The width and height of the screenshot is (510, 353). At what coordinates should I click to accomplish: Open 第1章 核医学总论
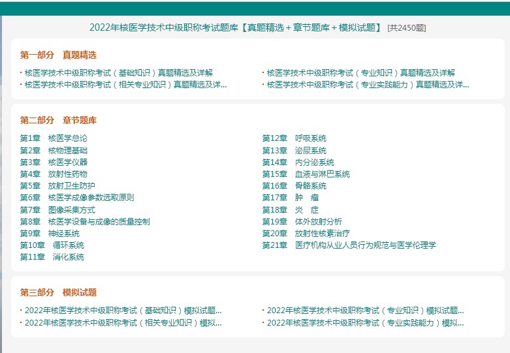point(54,138)
